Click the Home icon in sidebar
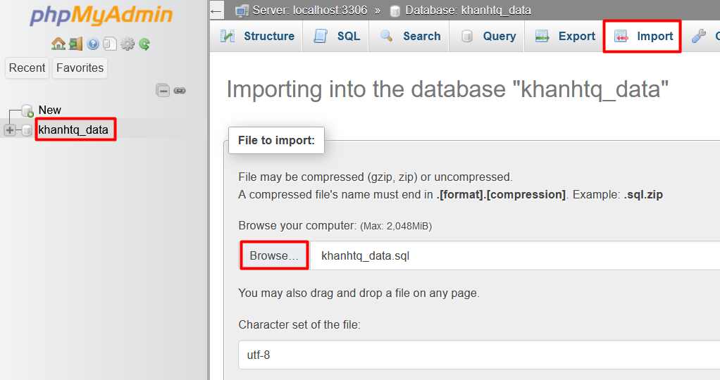This screenshot has height=380, width=720. [x=58, y=44]
